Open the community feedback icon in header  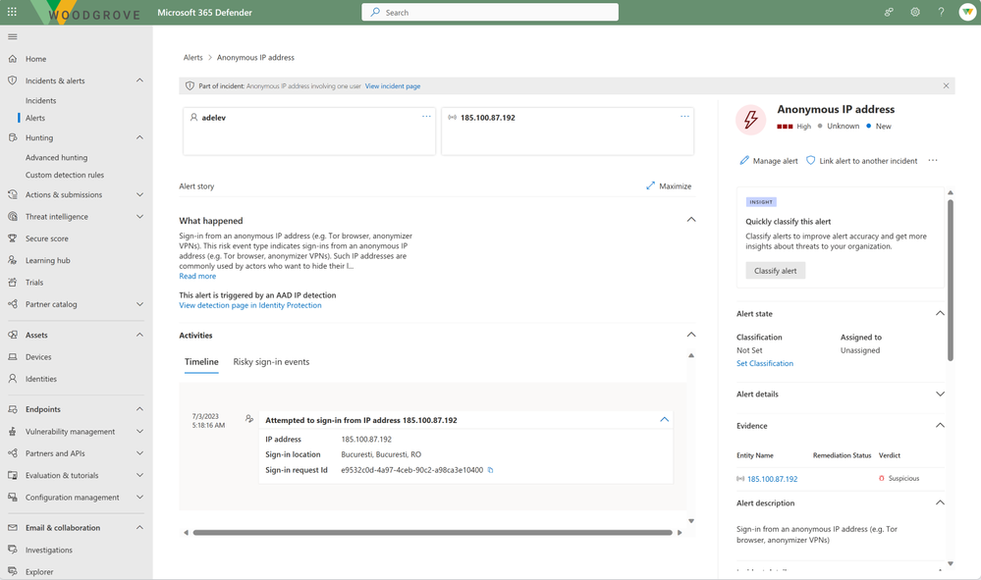[x=889, y=12]
